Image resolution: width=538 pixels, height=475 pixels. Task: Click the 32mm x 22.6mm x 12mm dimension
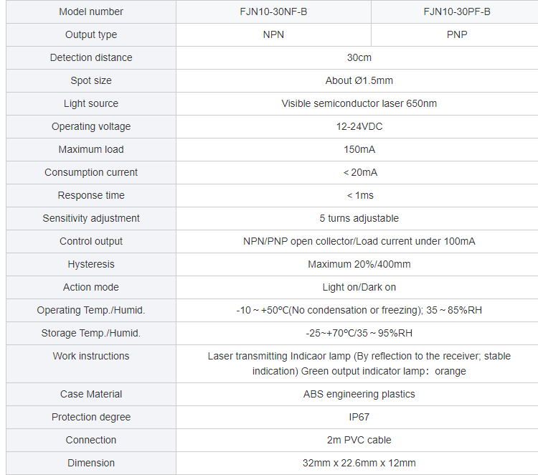pyautogui.click(x=359, y=463)
